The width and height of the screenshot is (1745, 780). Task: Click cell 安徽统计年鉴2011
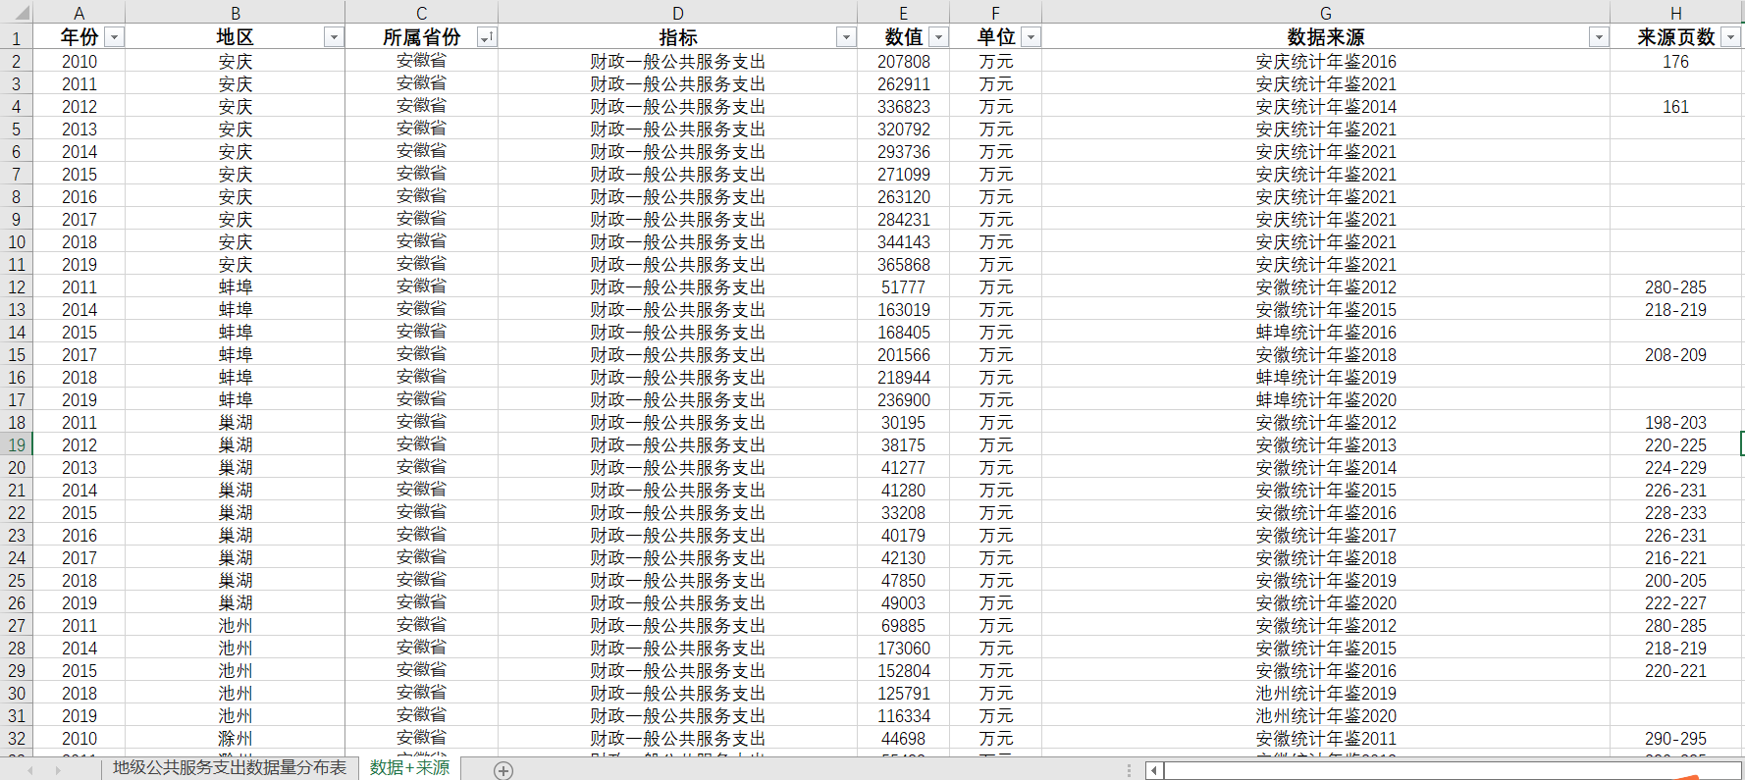[x=1326, y=739]
